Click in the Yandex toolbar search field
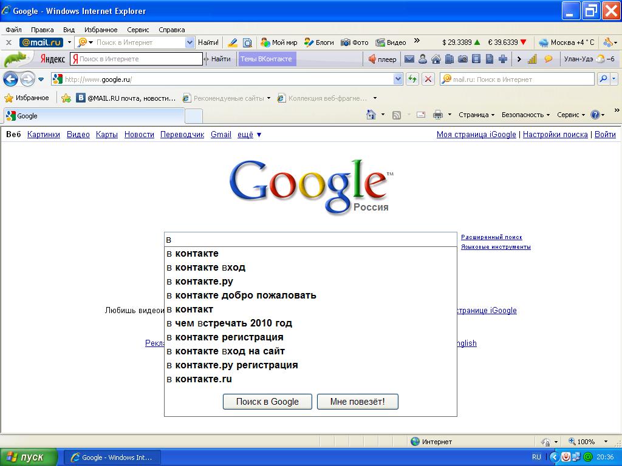 137,59
